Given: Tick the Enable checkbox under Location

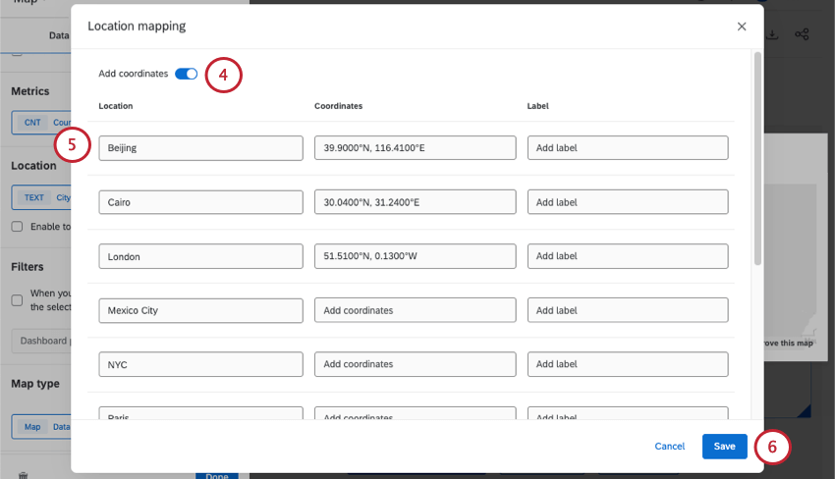Looking at the screenshot, I should click(17, 227).
